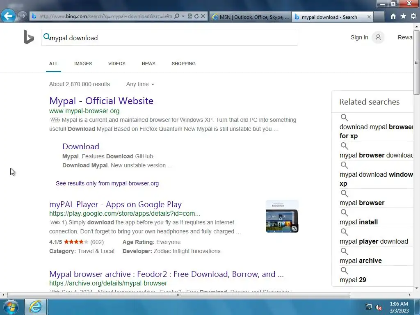Switch to the VIDEOS tab

[117, 64]
